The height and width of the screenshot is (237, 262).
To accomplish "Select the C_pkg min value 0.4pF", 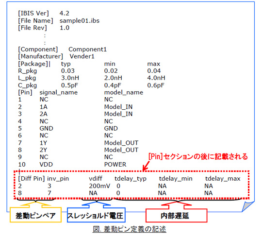I will (x=113, y=85).
